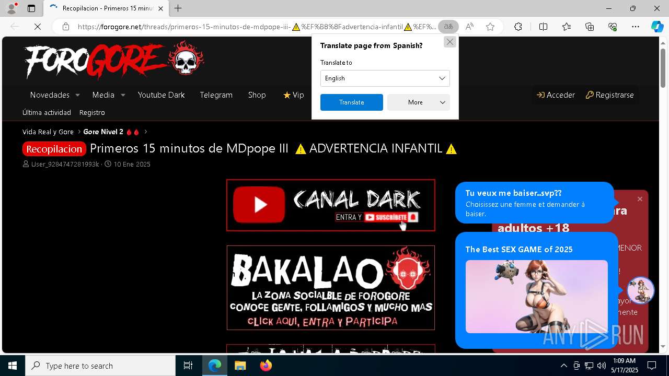This screenshot has height=376, width=669.
Task: Open the volume control icon
Action: click(601, 366)
